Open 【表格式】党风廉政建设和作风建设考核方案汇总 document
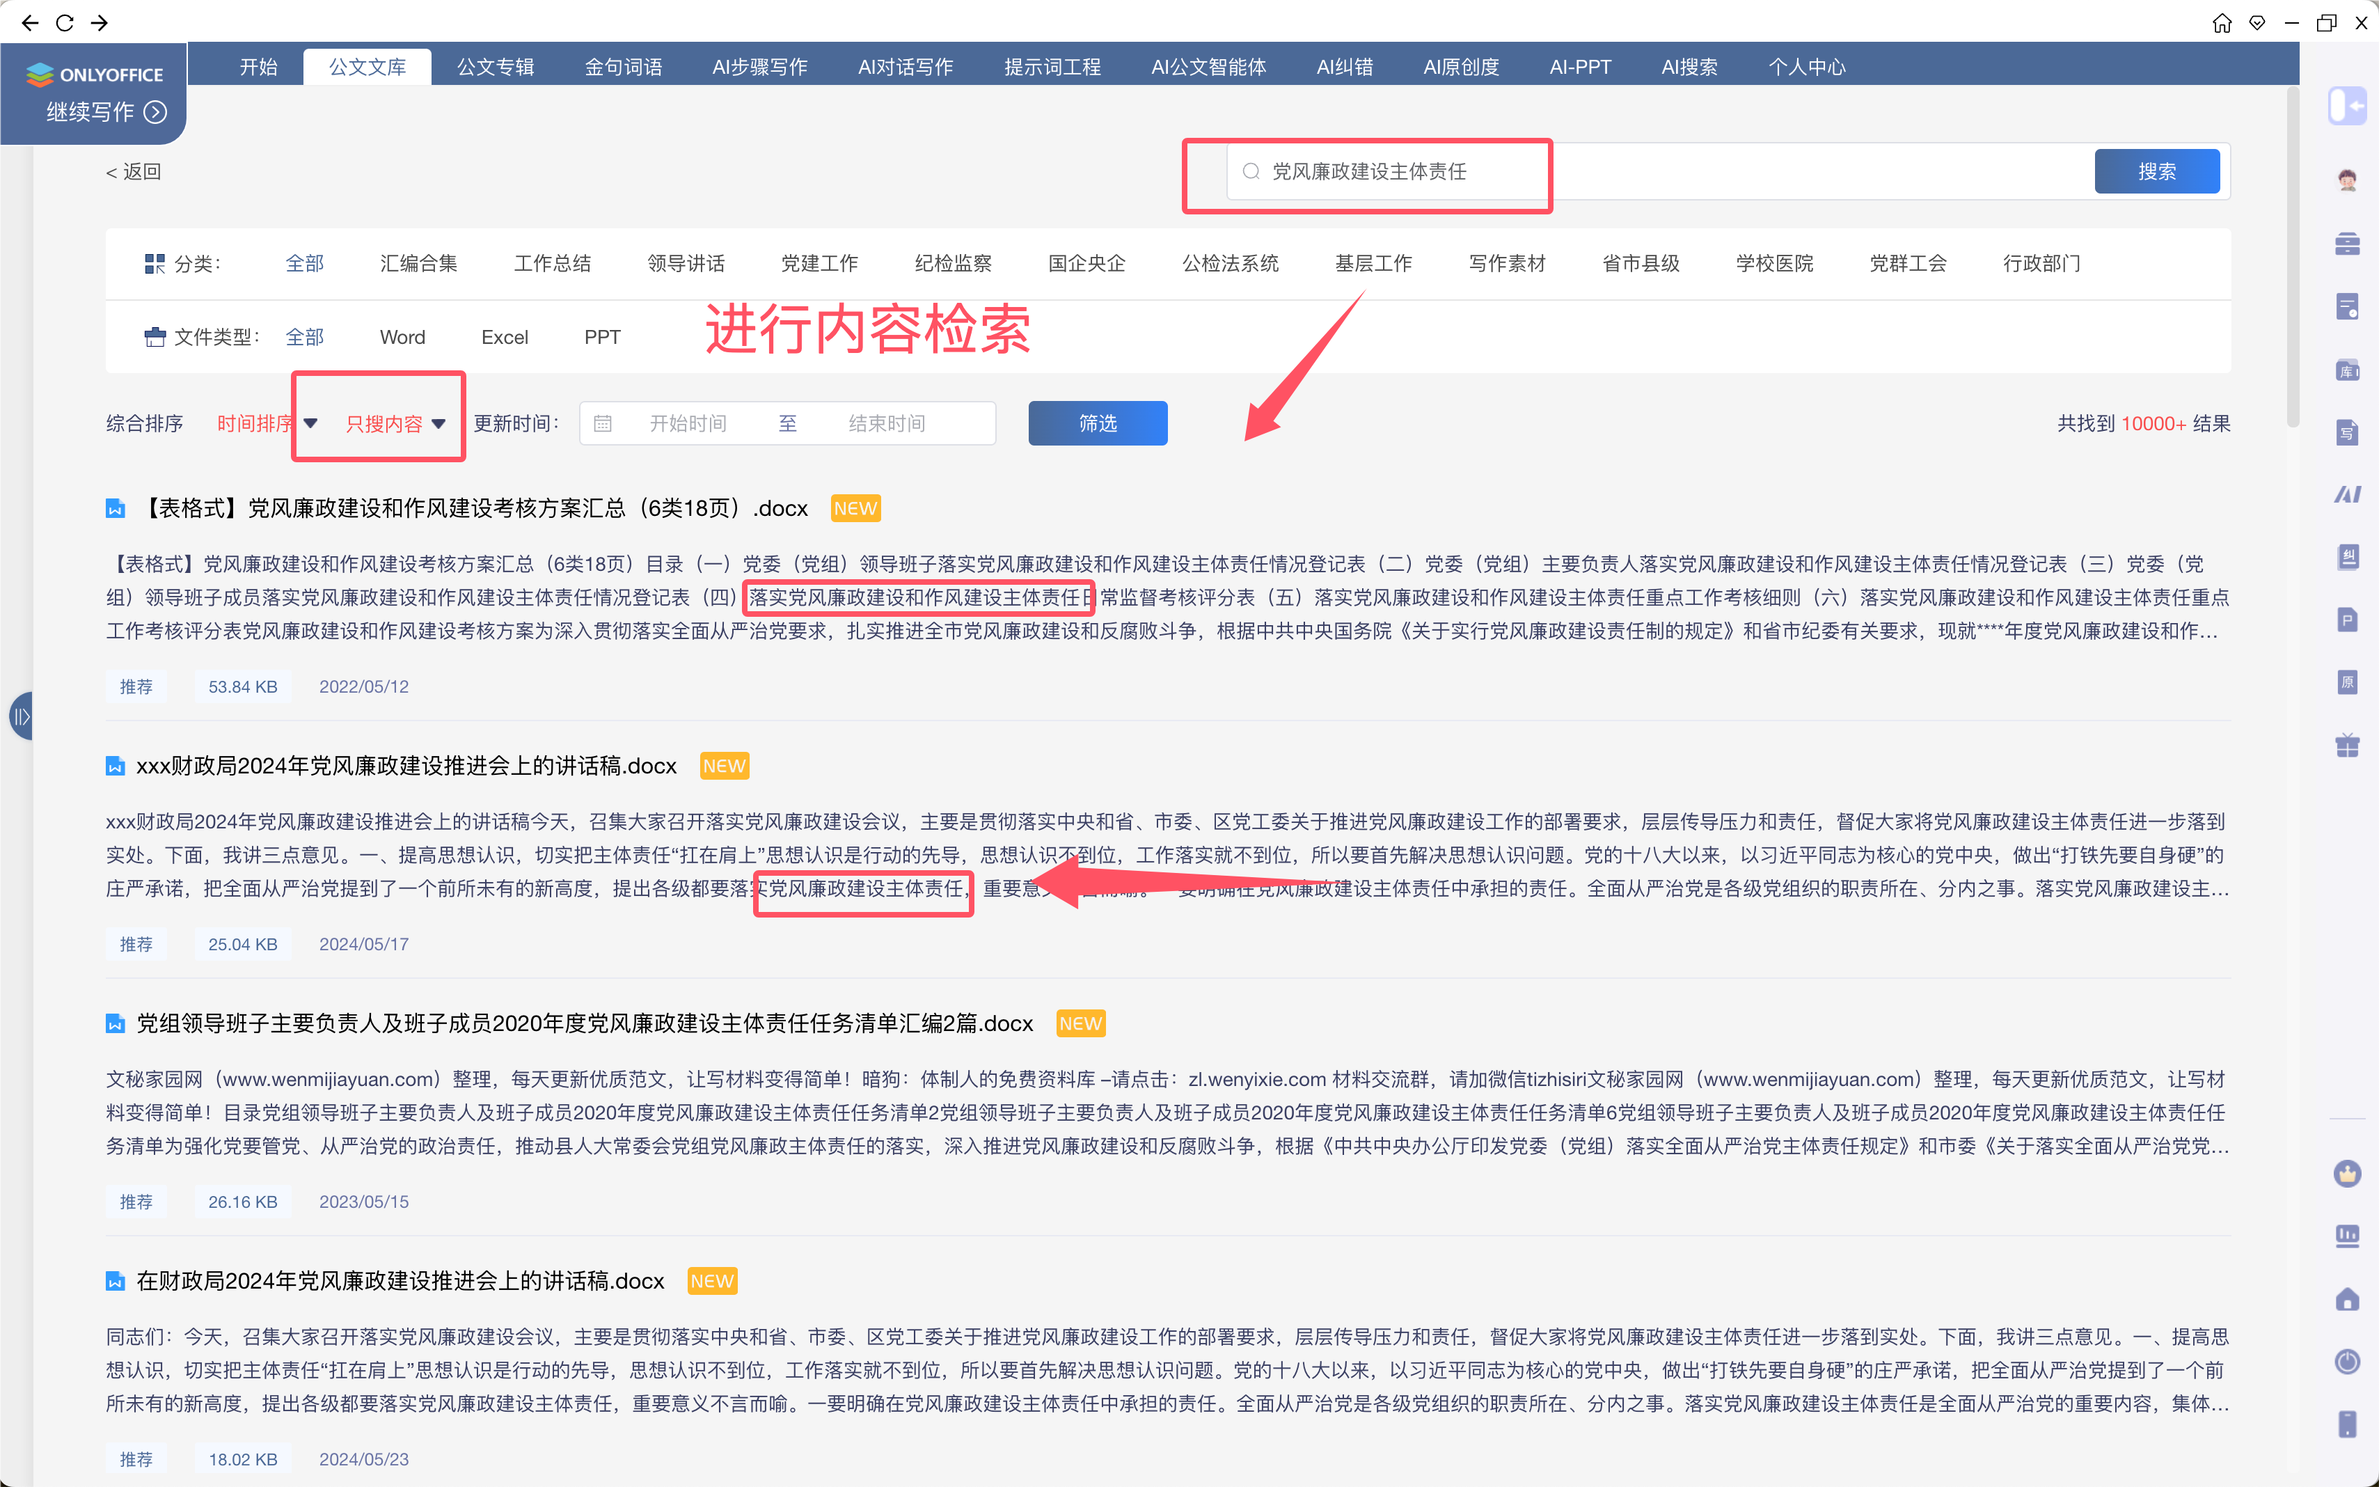The width and height of the screenshot is (2379, 1487). [x=475, y=508]
